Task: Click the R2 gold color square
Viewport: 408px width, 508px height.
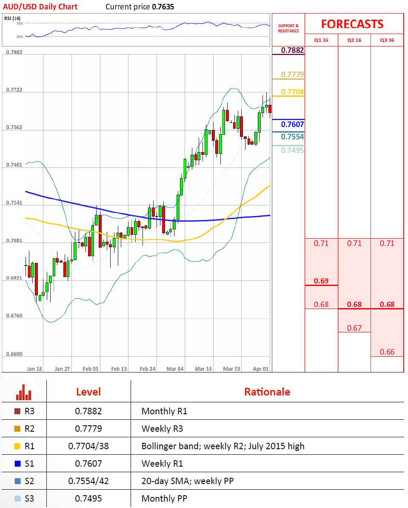Action: (17, 429)
